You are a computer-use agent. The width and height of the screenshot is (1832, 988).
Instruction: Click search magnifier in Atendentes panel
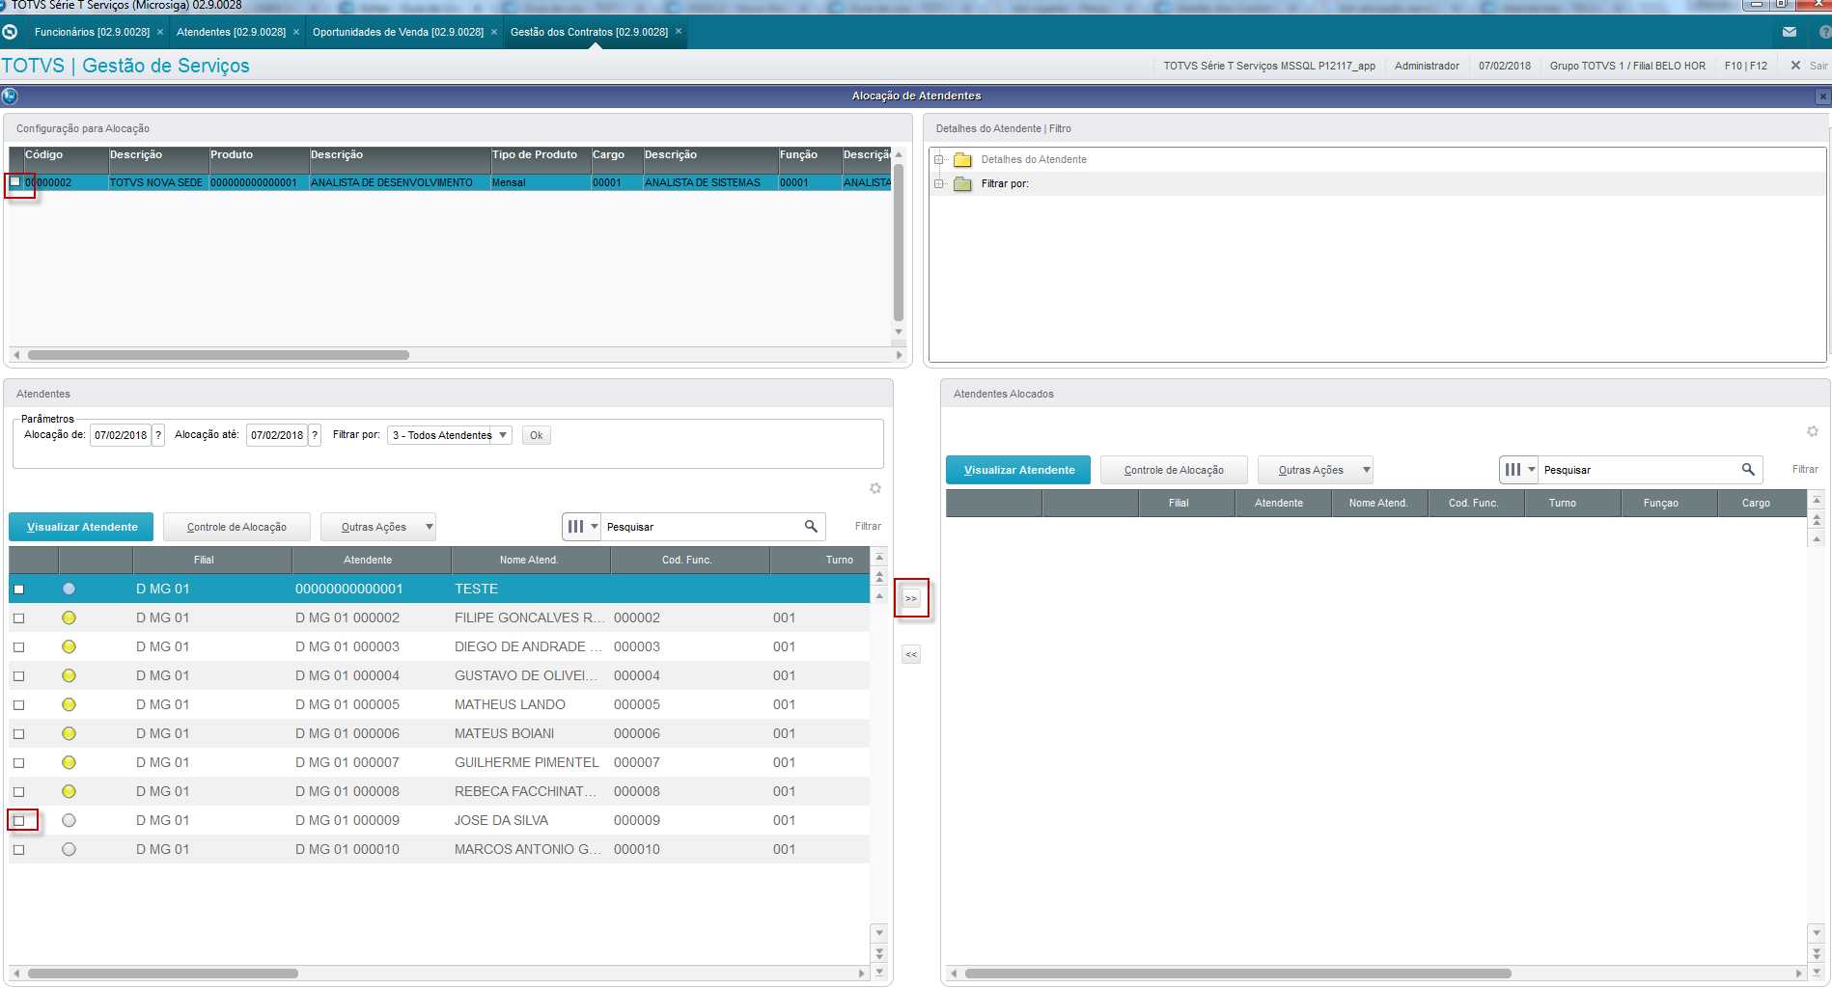[811, 526]
